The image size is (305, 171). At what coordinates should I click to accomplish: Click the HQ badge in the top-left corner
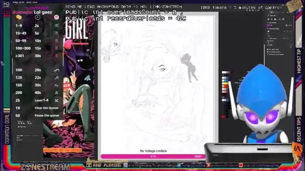coord(7,4)
